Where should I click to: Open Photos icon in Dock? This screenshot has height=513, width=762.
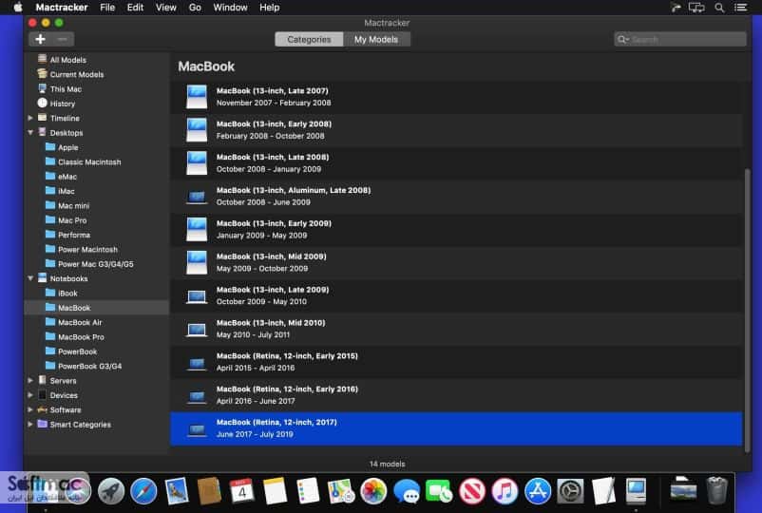click(372, 490)
